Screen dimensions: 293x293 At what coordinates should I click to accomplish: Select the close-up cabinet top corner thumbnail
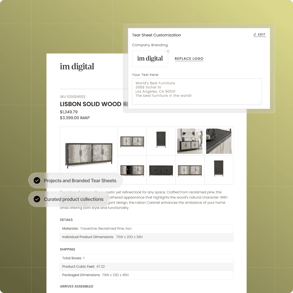pos(218,141)
